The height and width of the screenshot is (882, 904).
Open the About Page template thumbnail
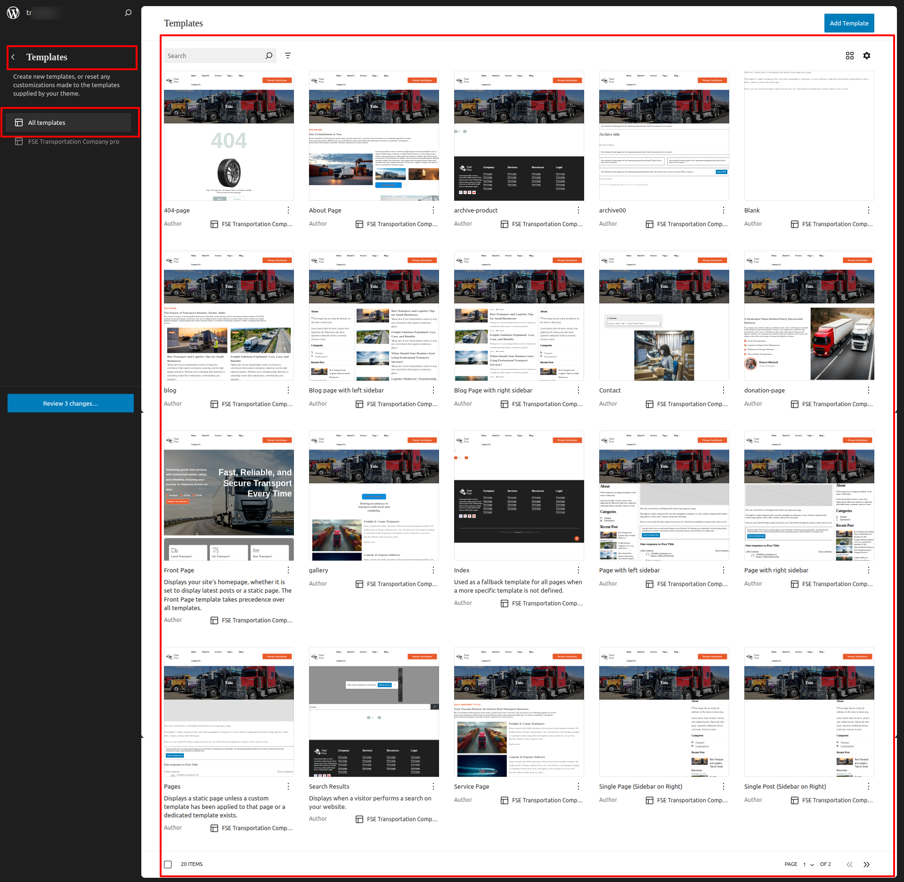point(374,136)
